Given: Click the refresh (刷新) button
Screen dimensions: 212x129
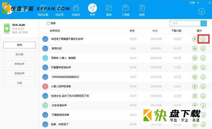Looking at the screenshot, I should (51, 23).
